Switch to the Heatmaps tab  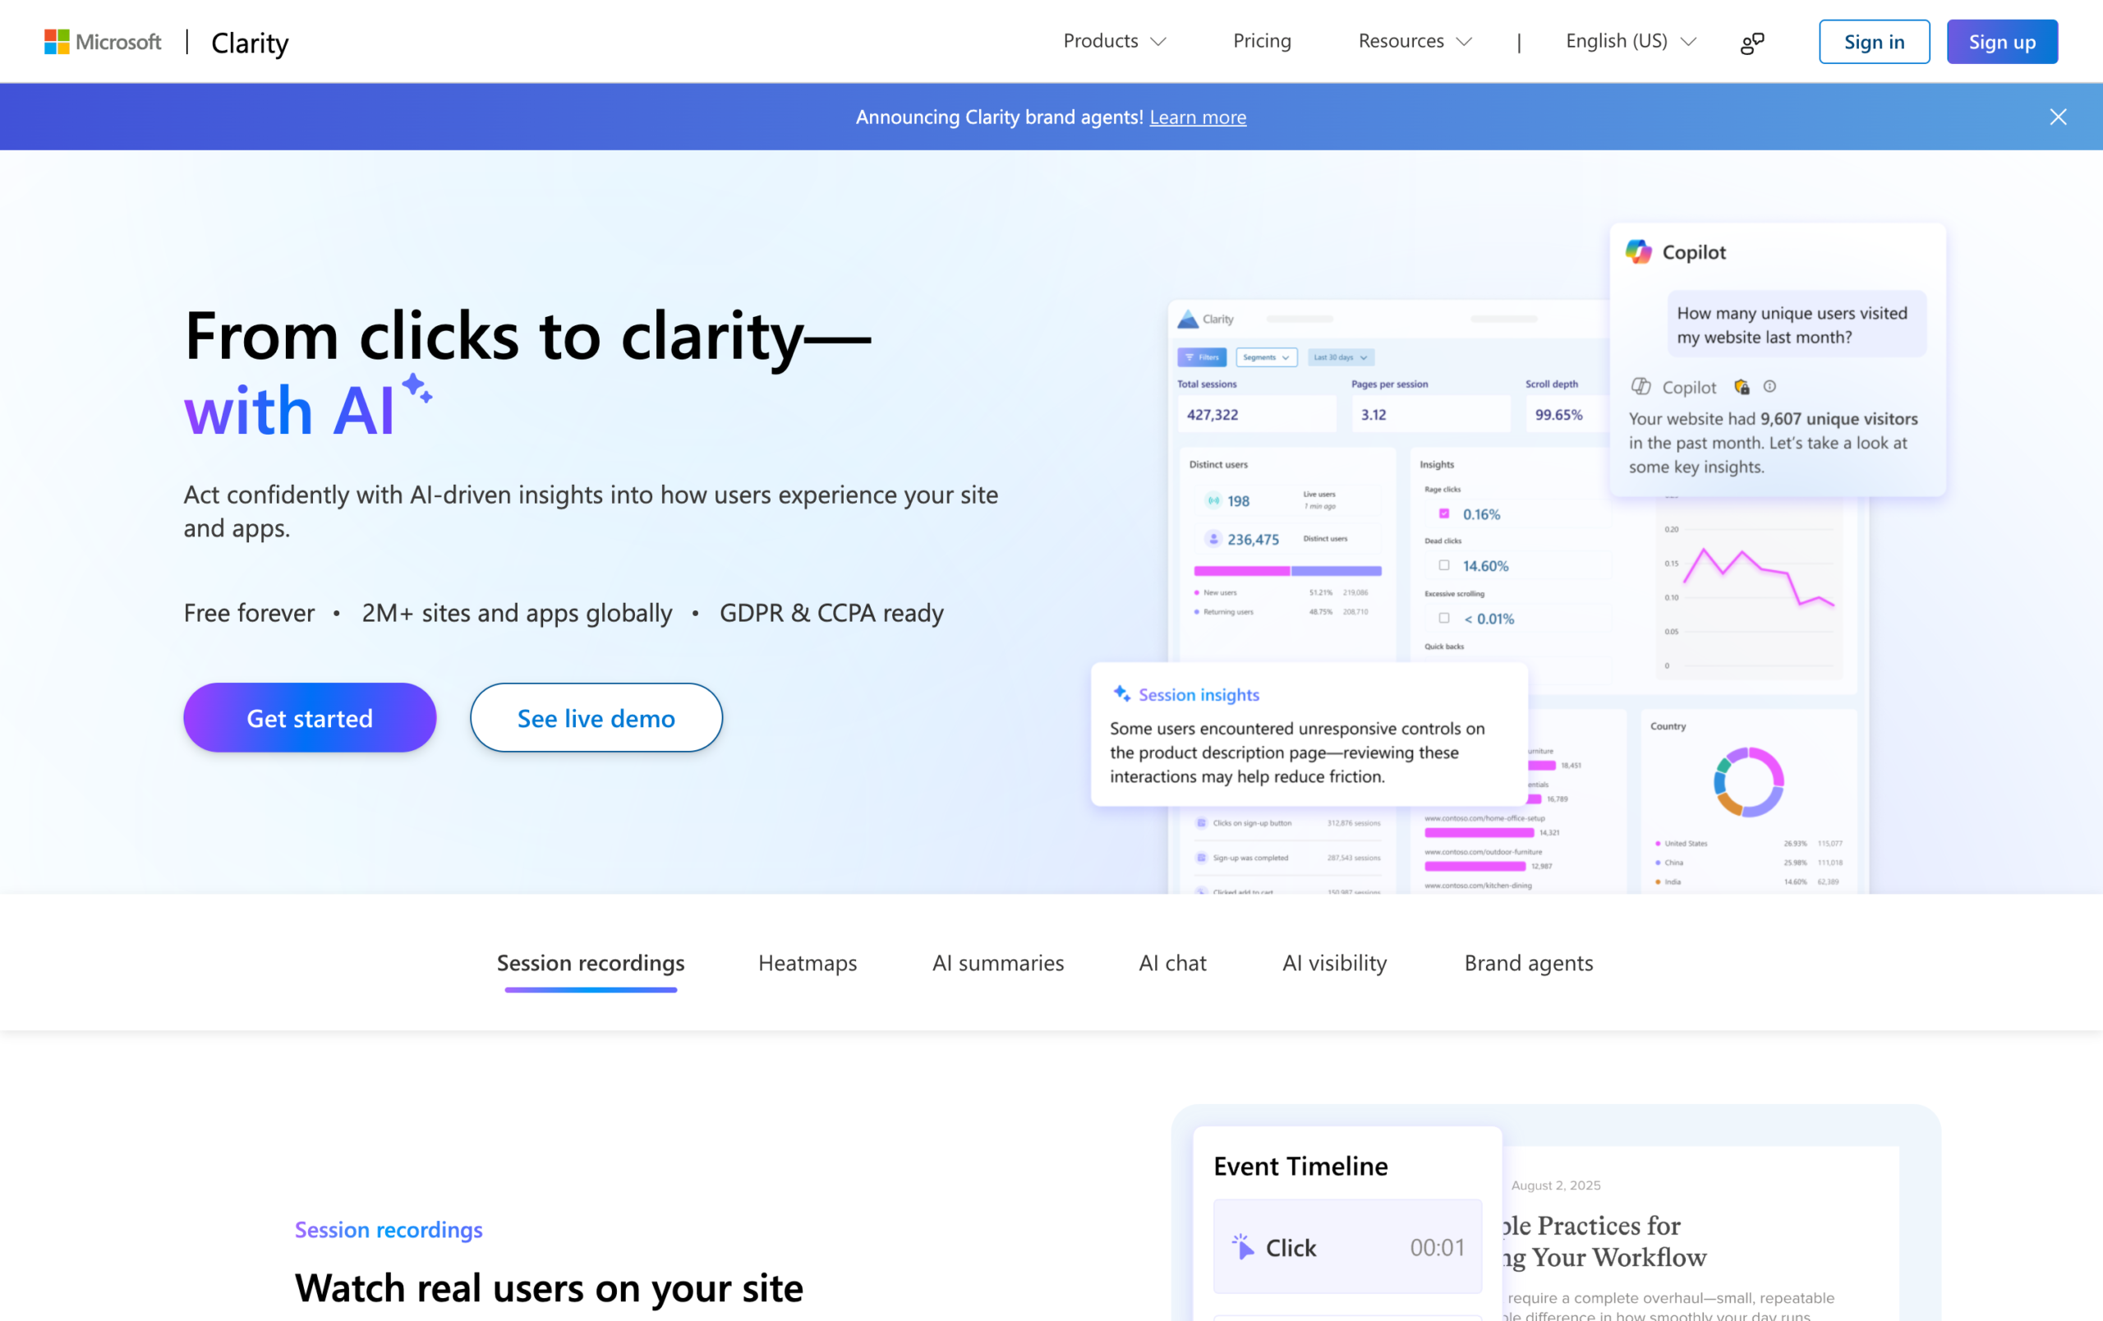[x=808, y=963]
